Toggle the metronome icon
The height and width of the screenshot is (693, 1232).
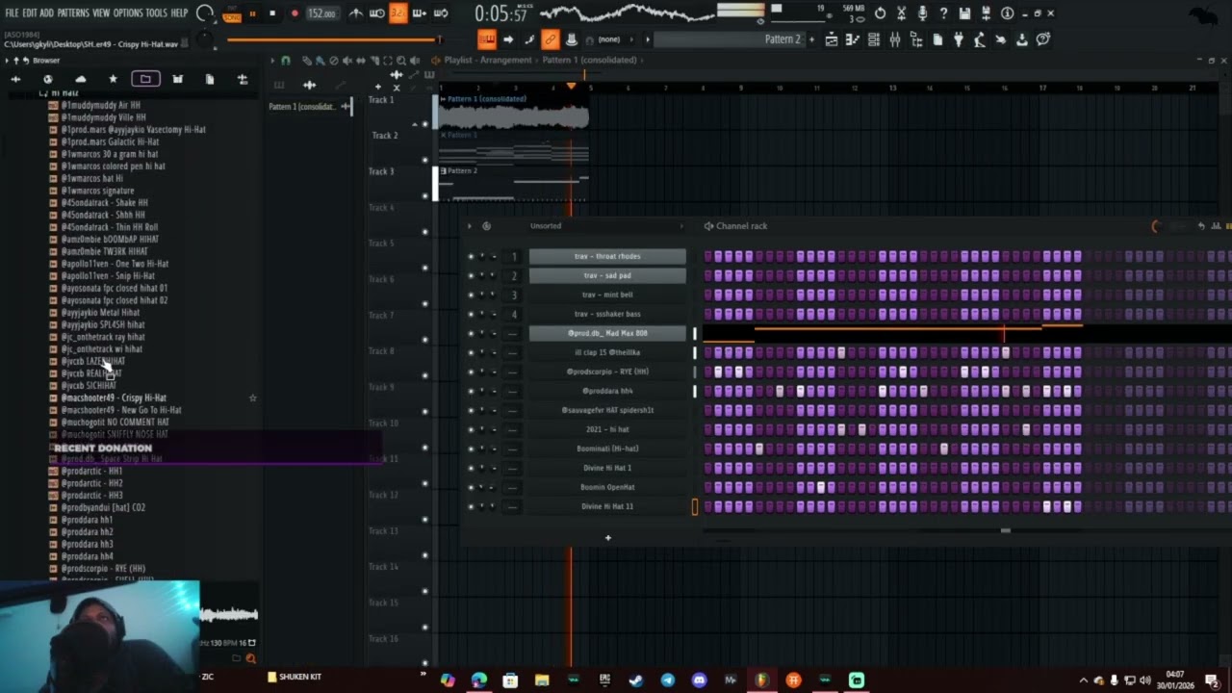356,13
